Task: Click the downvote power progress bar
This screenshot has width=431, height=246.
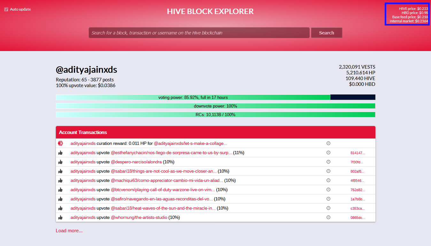Action: pos(215,106)
